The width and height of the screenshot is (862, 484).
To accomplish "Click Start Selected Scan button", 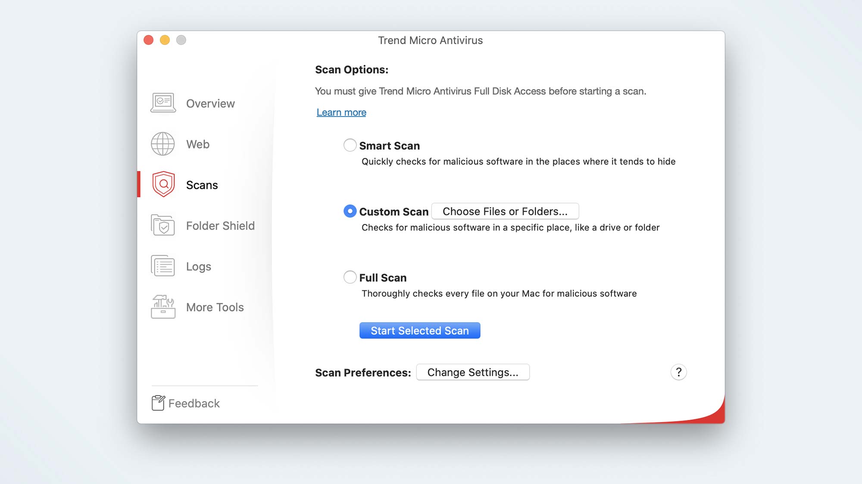I will (x=420, y=330).
